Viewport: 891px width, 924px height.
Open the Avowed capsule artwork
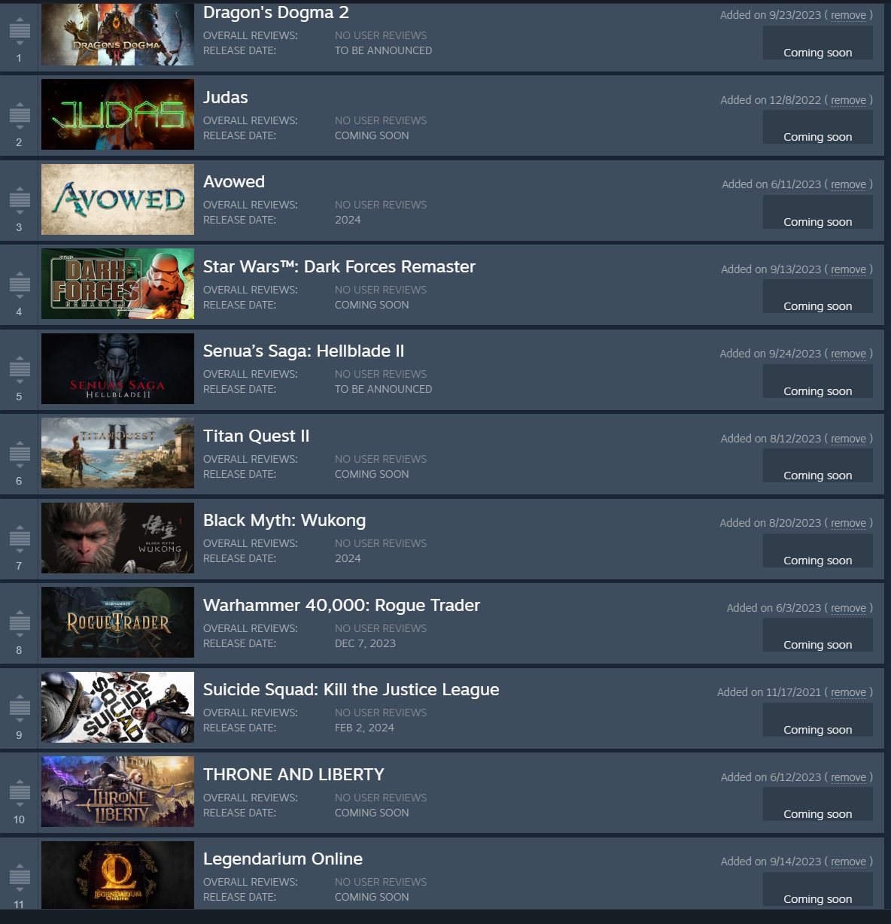coord(117,199)
